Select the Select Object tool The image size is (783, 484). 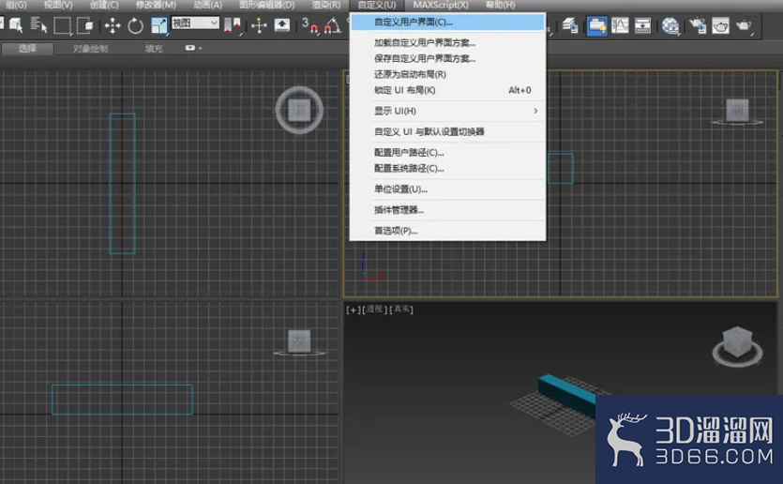click(16, 25)
